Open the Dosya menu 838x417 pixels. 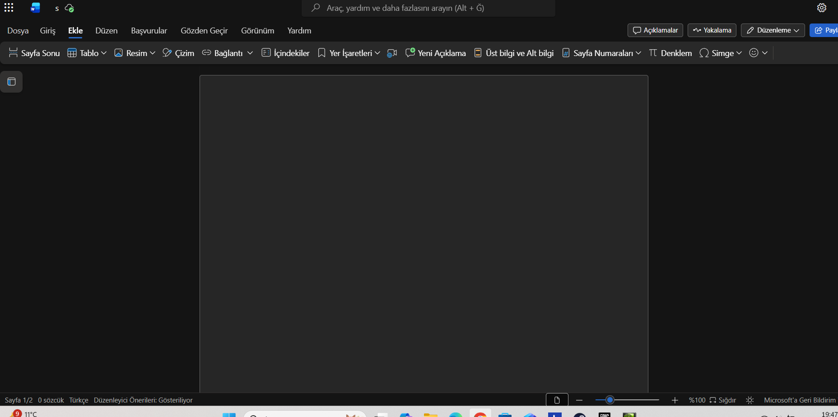pos(18,31)
